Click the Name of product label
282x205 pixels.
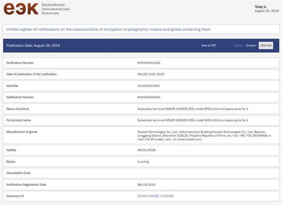[18, 109]
